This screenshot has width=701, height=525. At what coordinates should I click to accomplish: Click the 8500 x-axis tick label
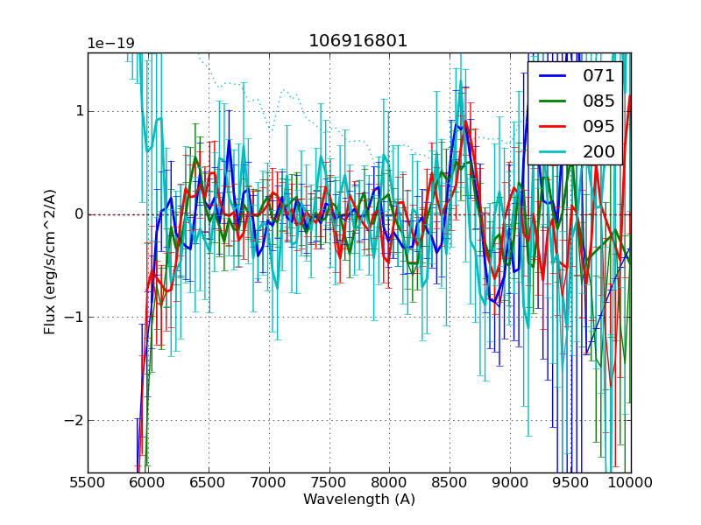point(450,481)
